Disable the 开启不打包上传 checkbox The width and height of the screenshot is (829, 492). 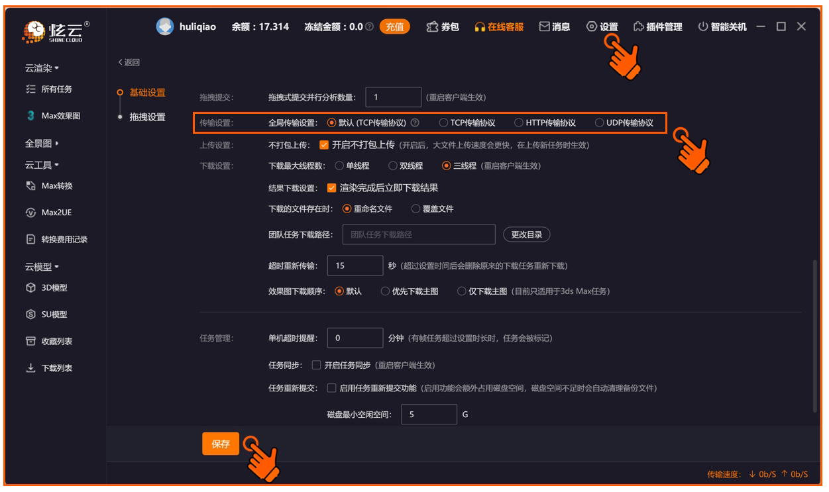tap(324, 144)
